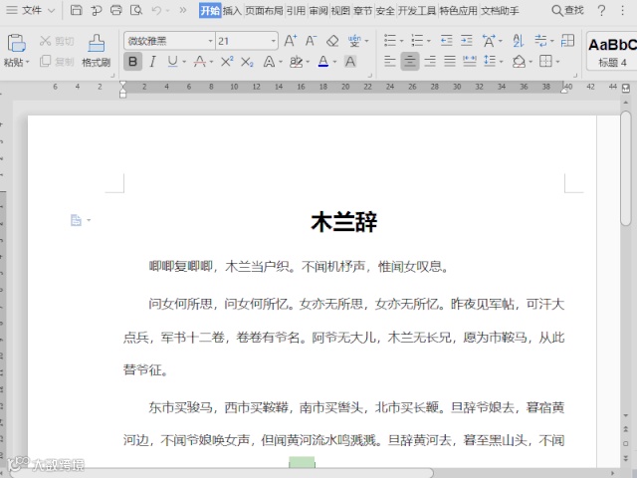Click the Superscript X² icon
Viewport: 637px width, 478px height.
tap(227, 62)
